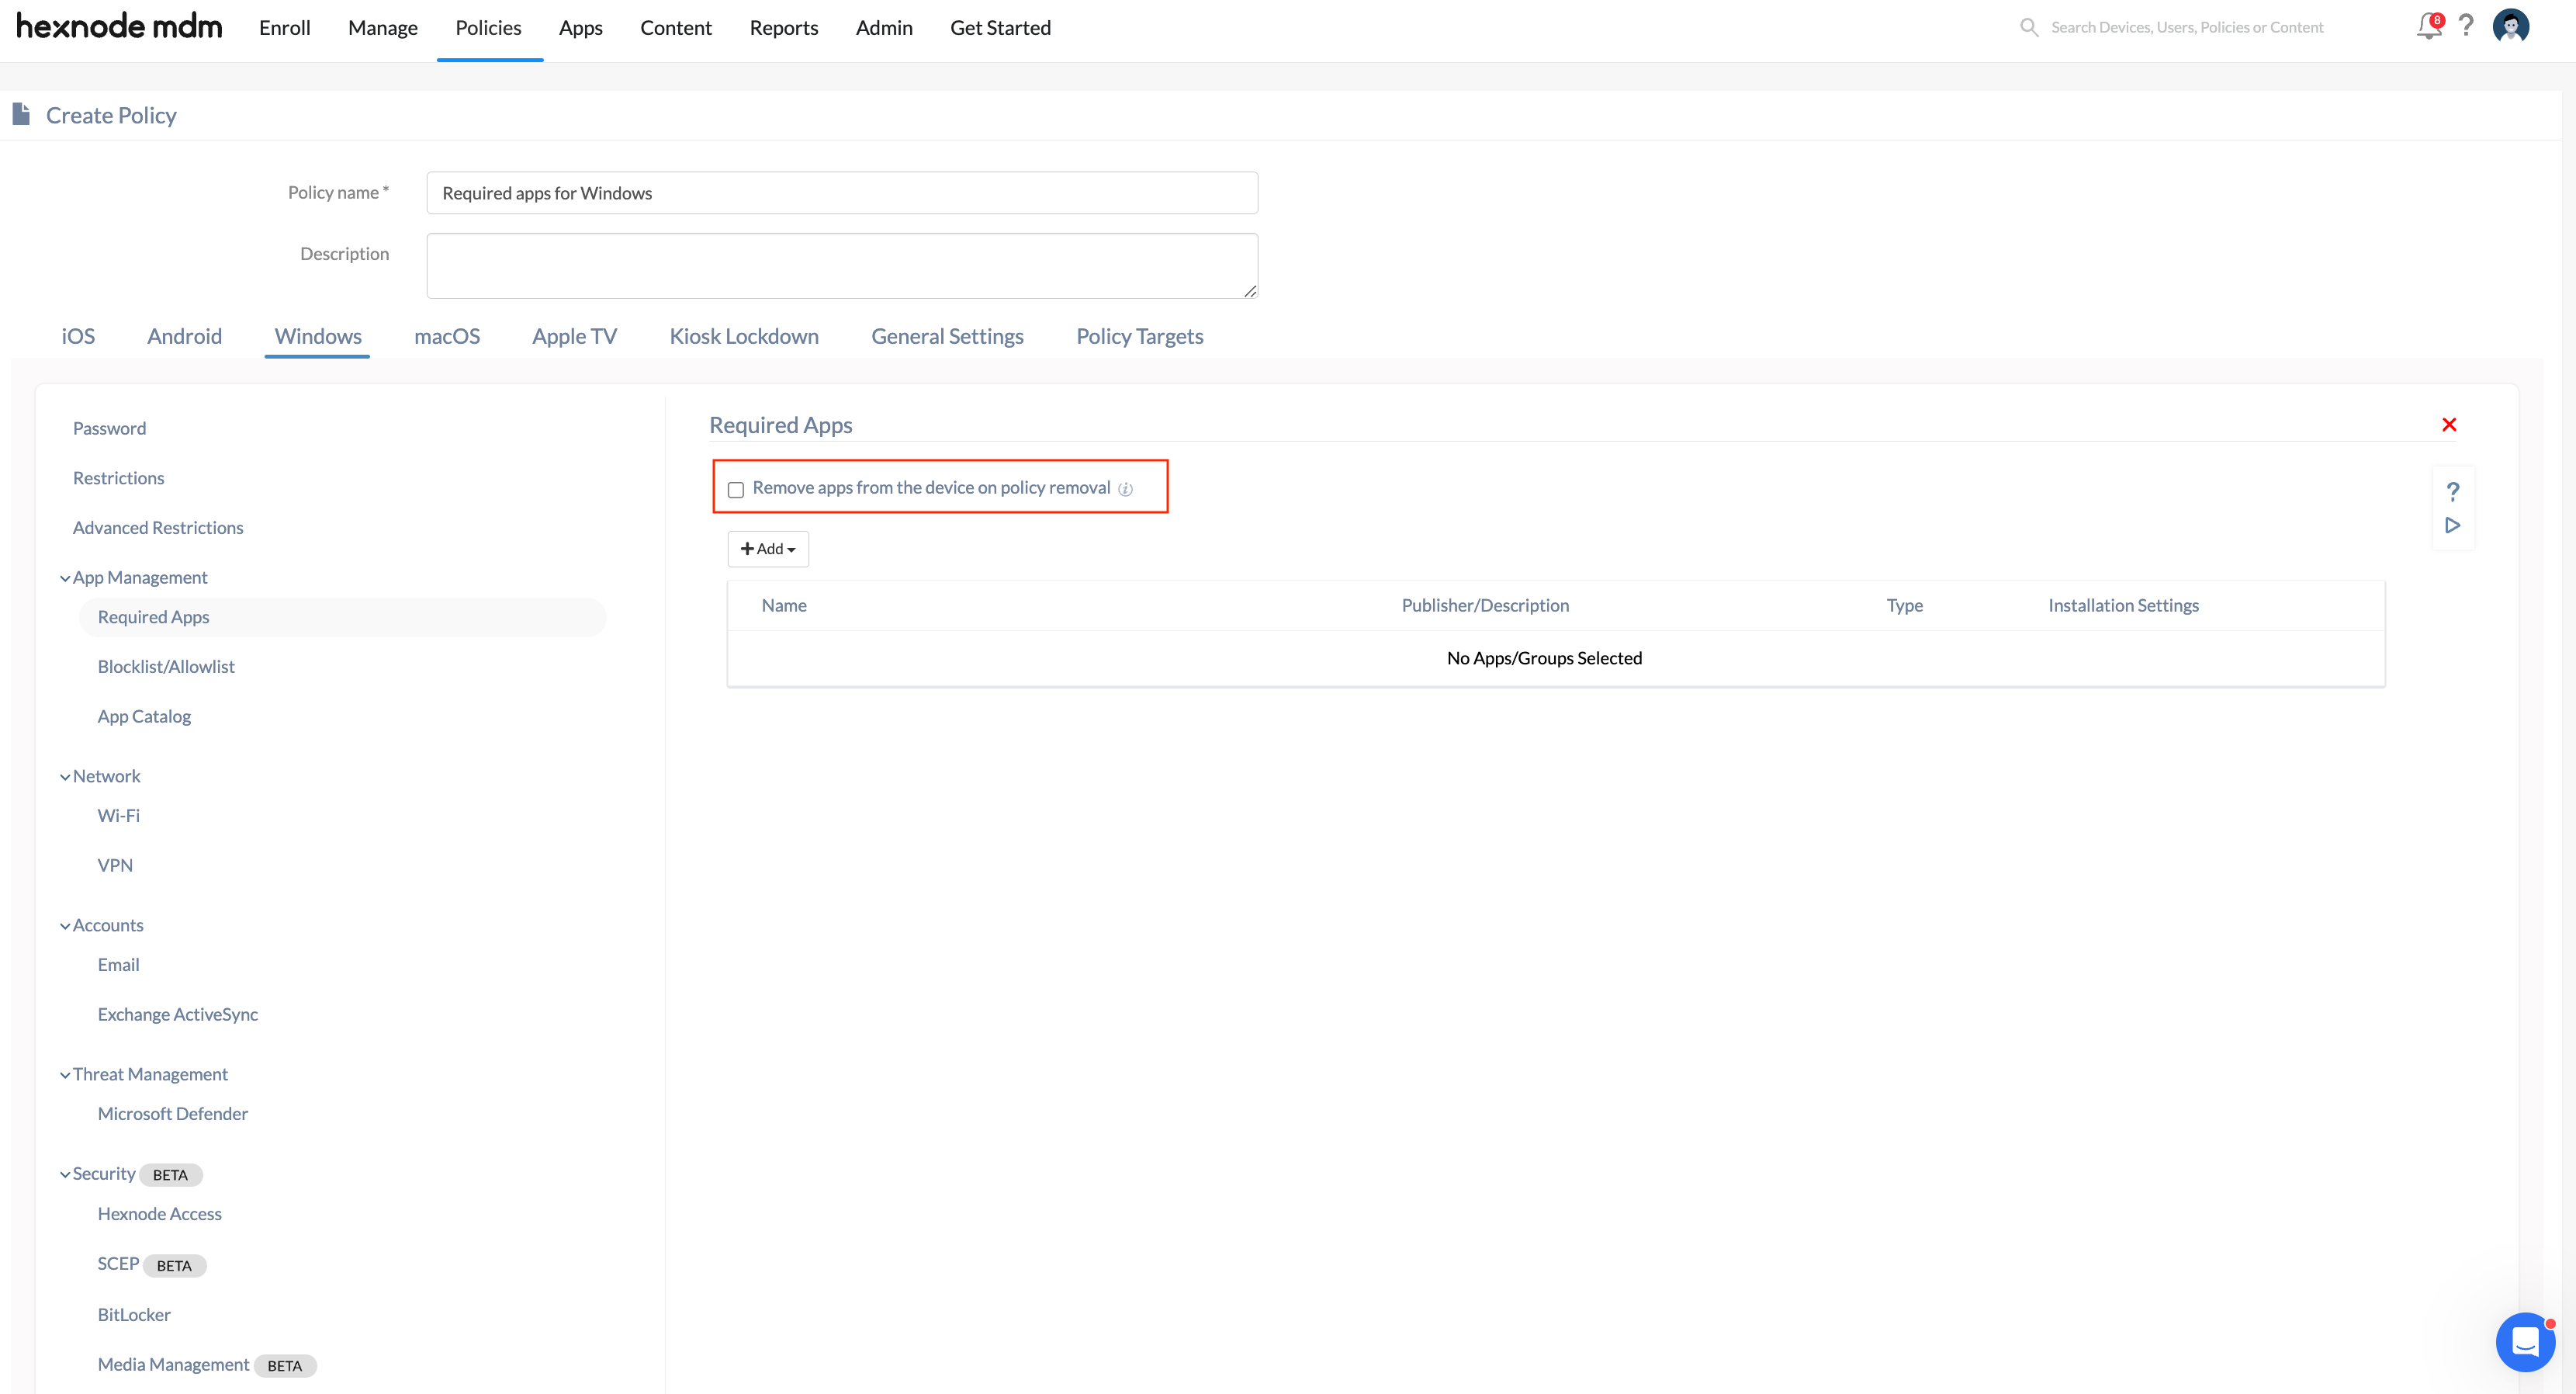Image resolution: width=2576 pixels, height=1394 pixels.
Task: Open the notifications bell icon
Action: (2428, 27)
